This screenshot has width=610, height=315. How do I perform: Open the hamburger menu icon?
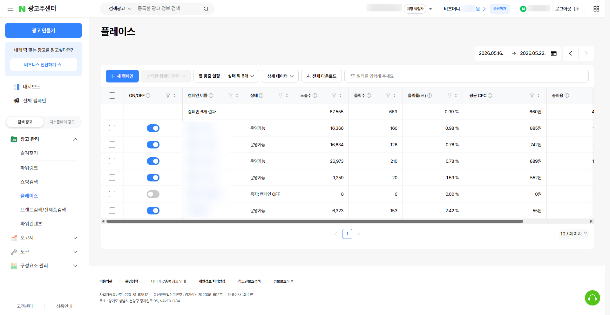pos(10,9)
